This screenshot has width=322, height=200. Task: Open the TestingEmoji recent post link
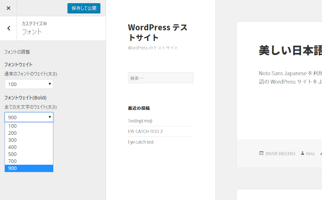140,121
